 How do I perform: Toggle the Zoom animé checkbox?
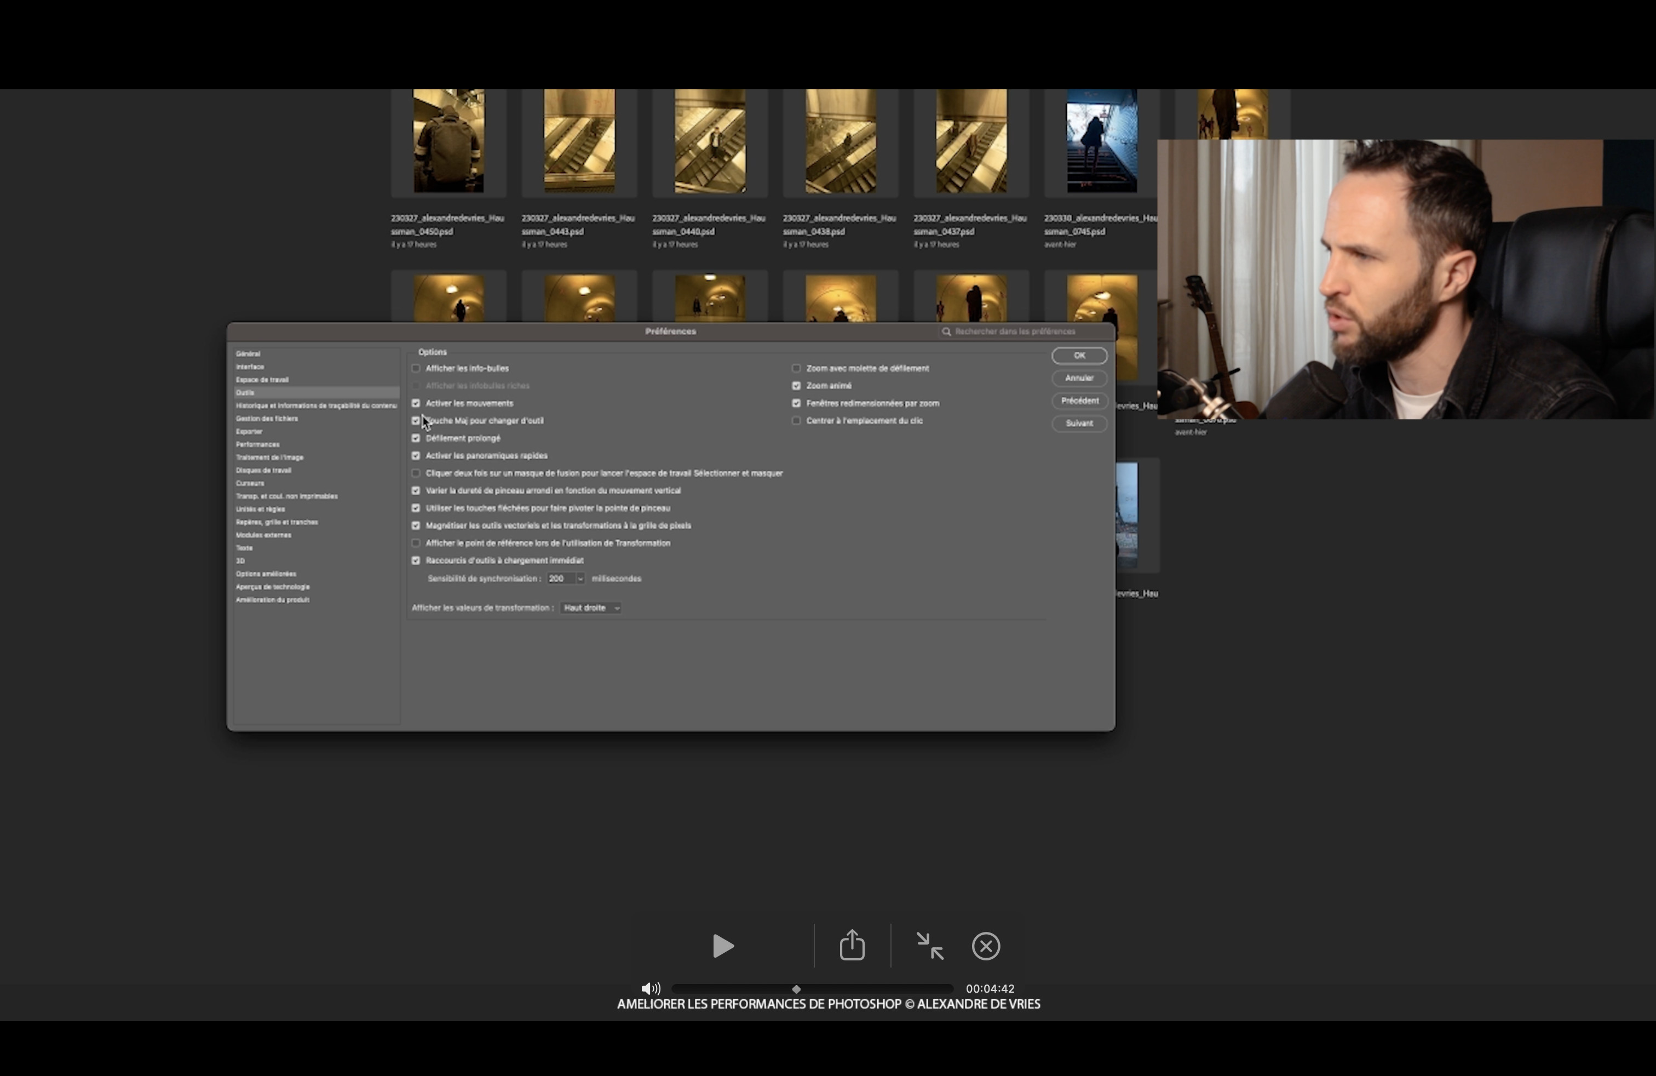pos(796,386)
